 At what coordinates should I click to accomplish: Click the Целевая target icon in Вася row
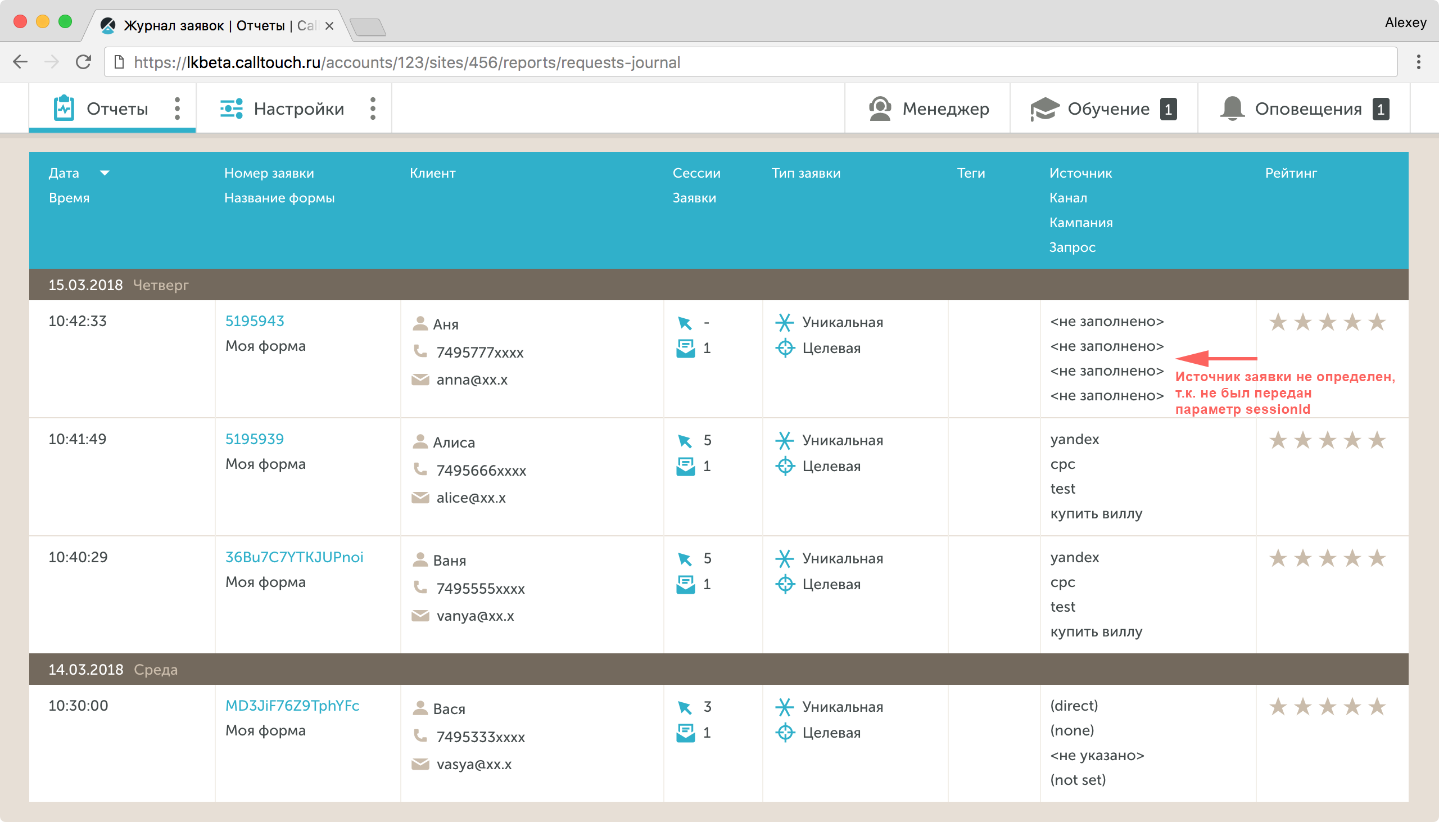click(785, 732)
